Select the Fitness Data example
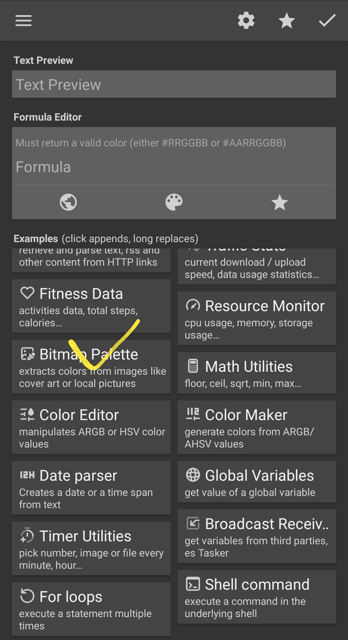The width and height of the screenshot is (348, 640). [91, 306]
